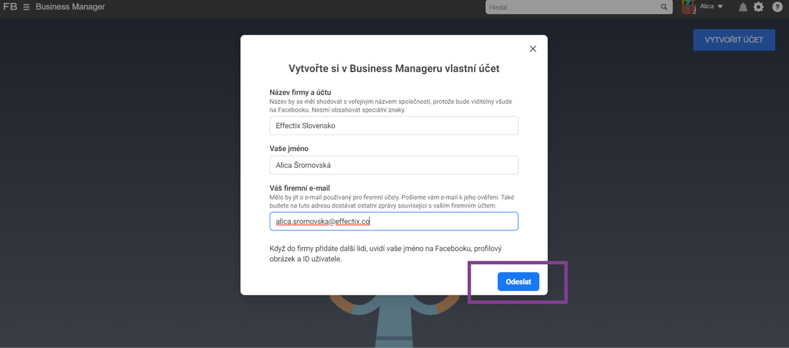Open the help question mark icon
The image size is (789, 348).
[x=778, y=7]
